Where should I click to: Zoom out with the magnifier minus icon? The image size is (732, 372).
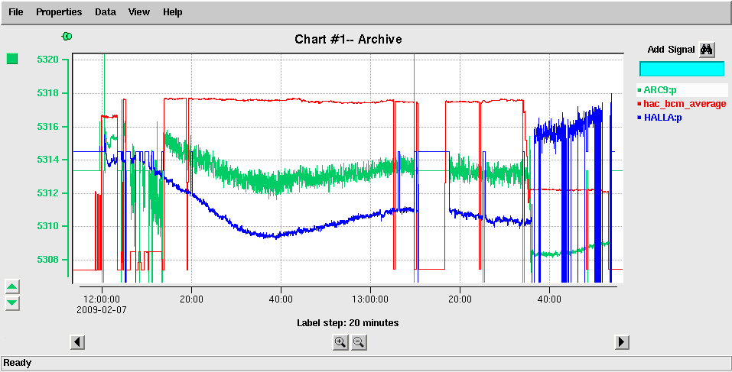click(359, 343)
